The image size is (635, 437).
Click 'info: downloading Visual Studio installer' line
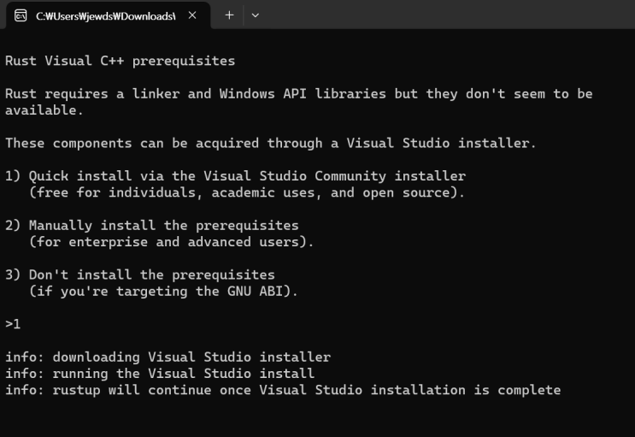click(x=168, y=357)
